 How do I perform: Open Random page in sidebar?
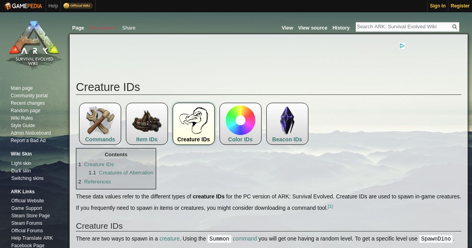pyautogui.click(x=26, y=111)
